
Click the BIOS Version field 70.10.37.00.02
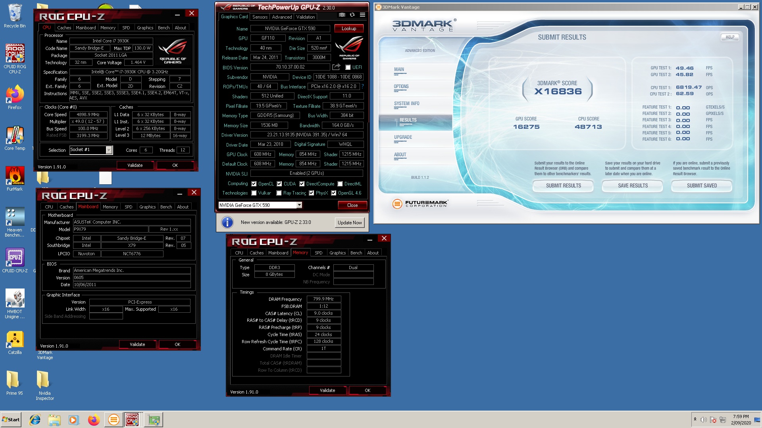point(290,67)
